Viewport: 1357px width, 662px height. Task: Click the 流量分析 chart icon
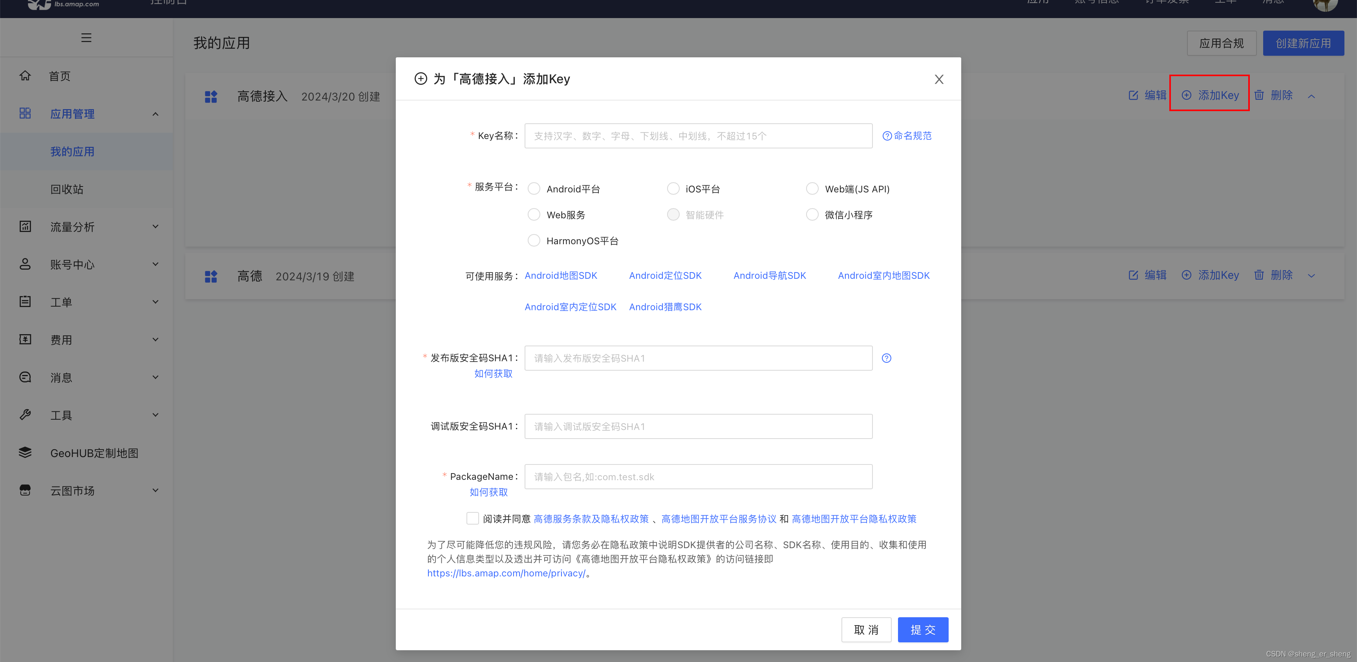[25, 227]
